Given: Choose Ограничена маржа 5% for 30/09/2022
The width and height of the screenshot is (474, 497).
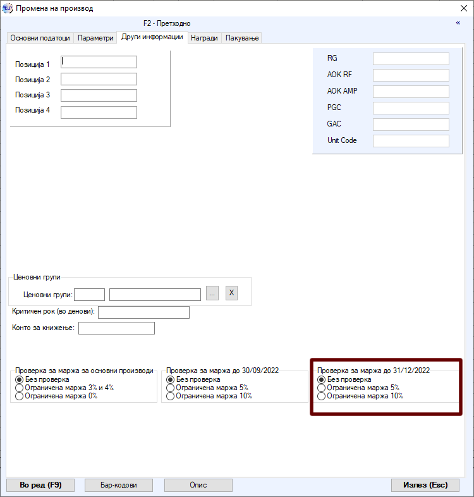Looking at the screenshot, I should point(207,388).
